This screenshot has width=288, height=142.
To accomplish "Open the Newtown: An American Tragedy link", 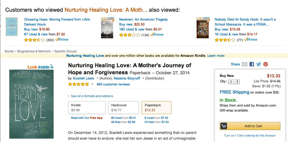I will (143, 20).
